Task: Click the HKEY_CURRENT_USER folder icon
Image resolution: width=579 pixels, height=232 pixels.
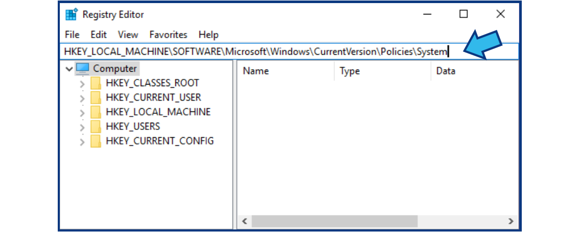Action: click(x=95, y=97)
